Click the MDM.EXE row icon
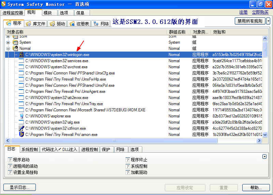The image size is (273, 195). [x=21, y=110]
